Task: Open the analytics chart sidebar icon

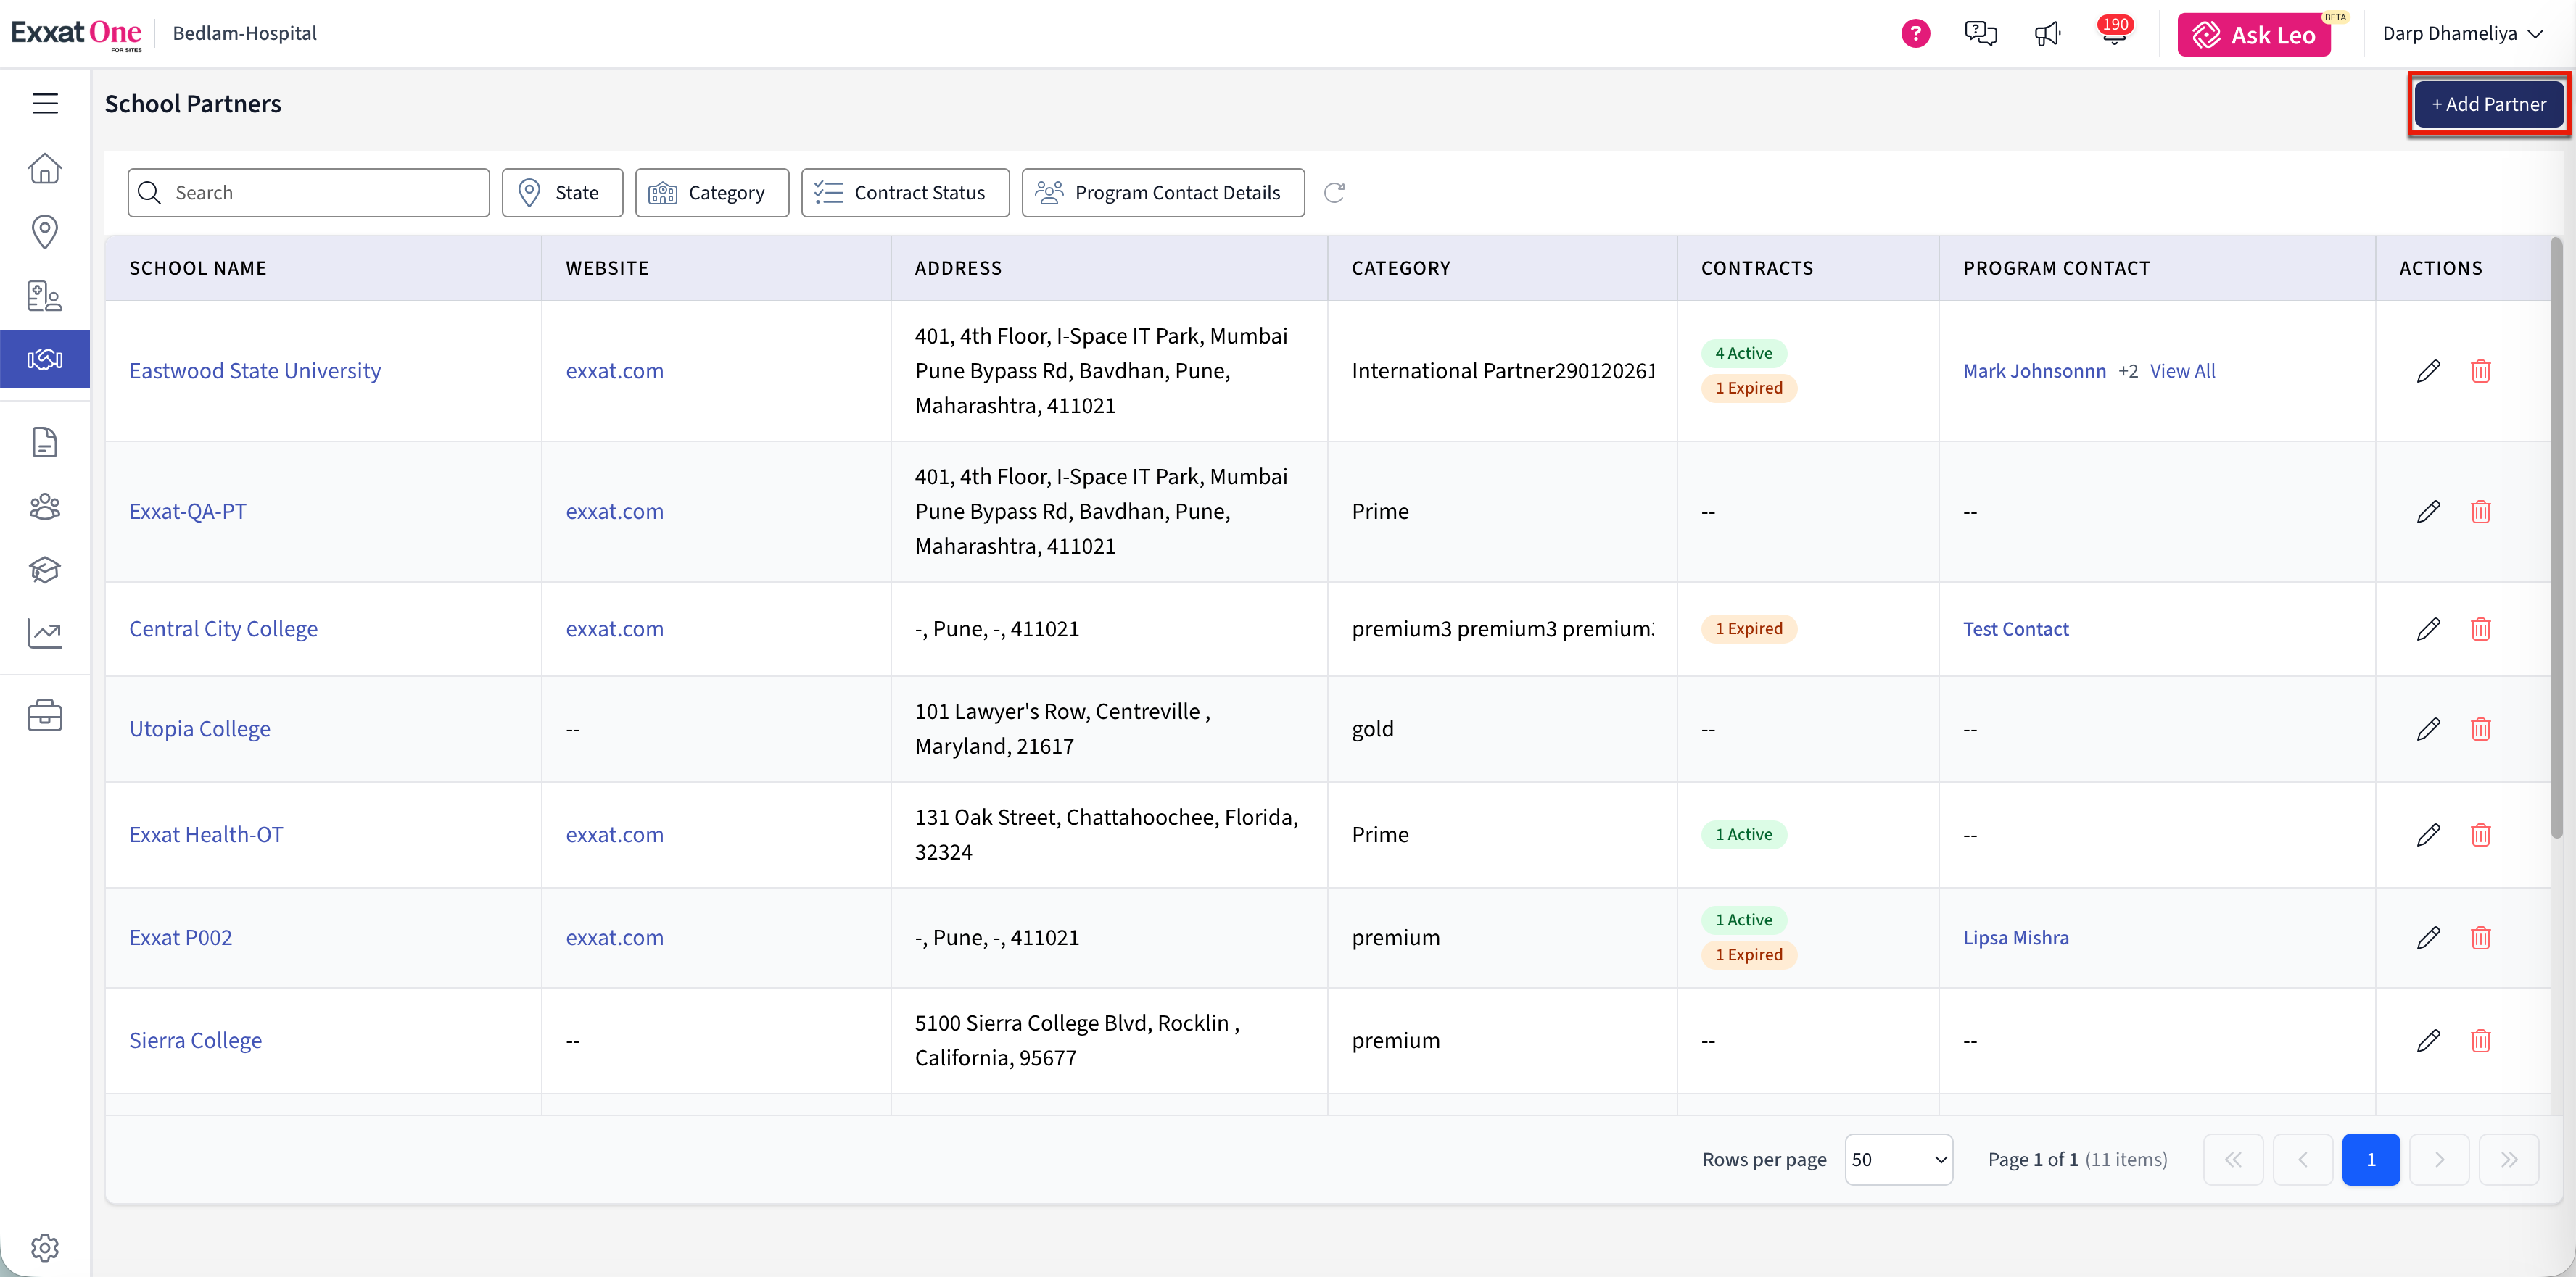Action: [45, 633]
